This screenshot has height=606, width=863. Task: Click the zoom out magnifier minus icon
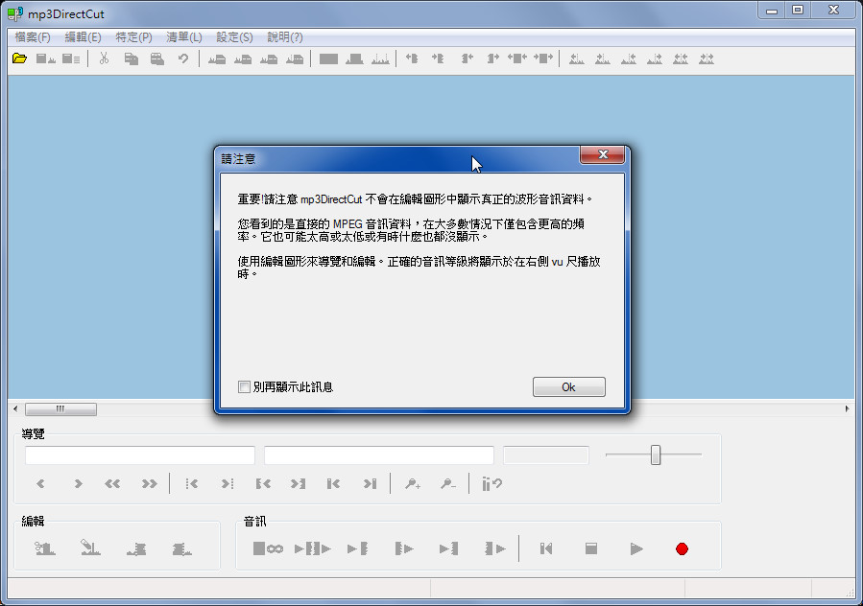click(x=448, y=484)
